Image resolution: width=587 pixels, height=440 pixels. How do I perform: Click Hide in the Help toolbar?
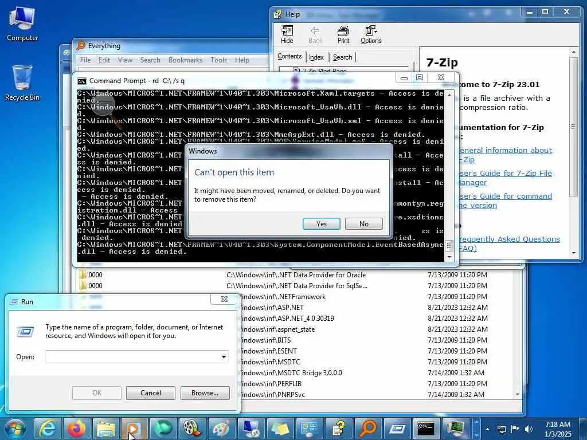tap(287, 35)
